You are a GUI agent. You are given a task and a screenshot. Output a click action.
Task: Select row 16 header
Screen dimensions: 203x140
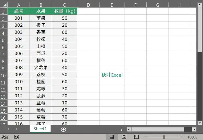4,117
